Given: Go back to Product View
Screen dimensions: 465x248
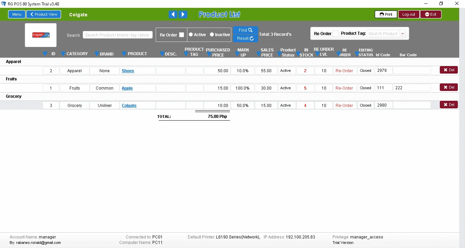Looking at the screenshot, I should (44, 14).
